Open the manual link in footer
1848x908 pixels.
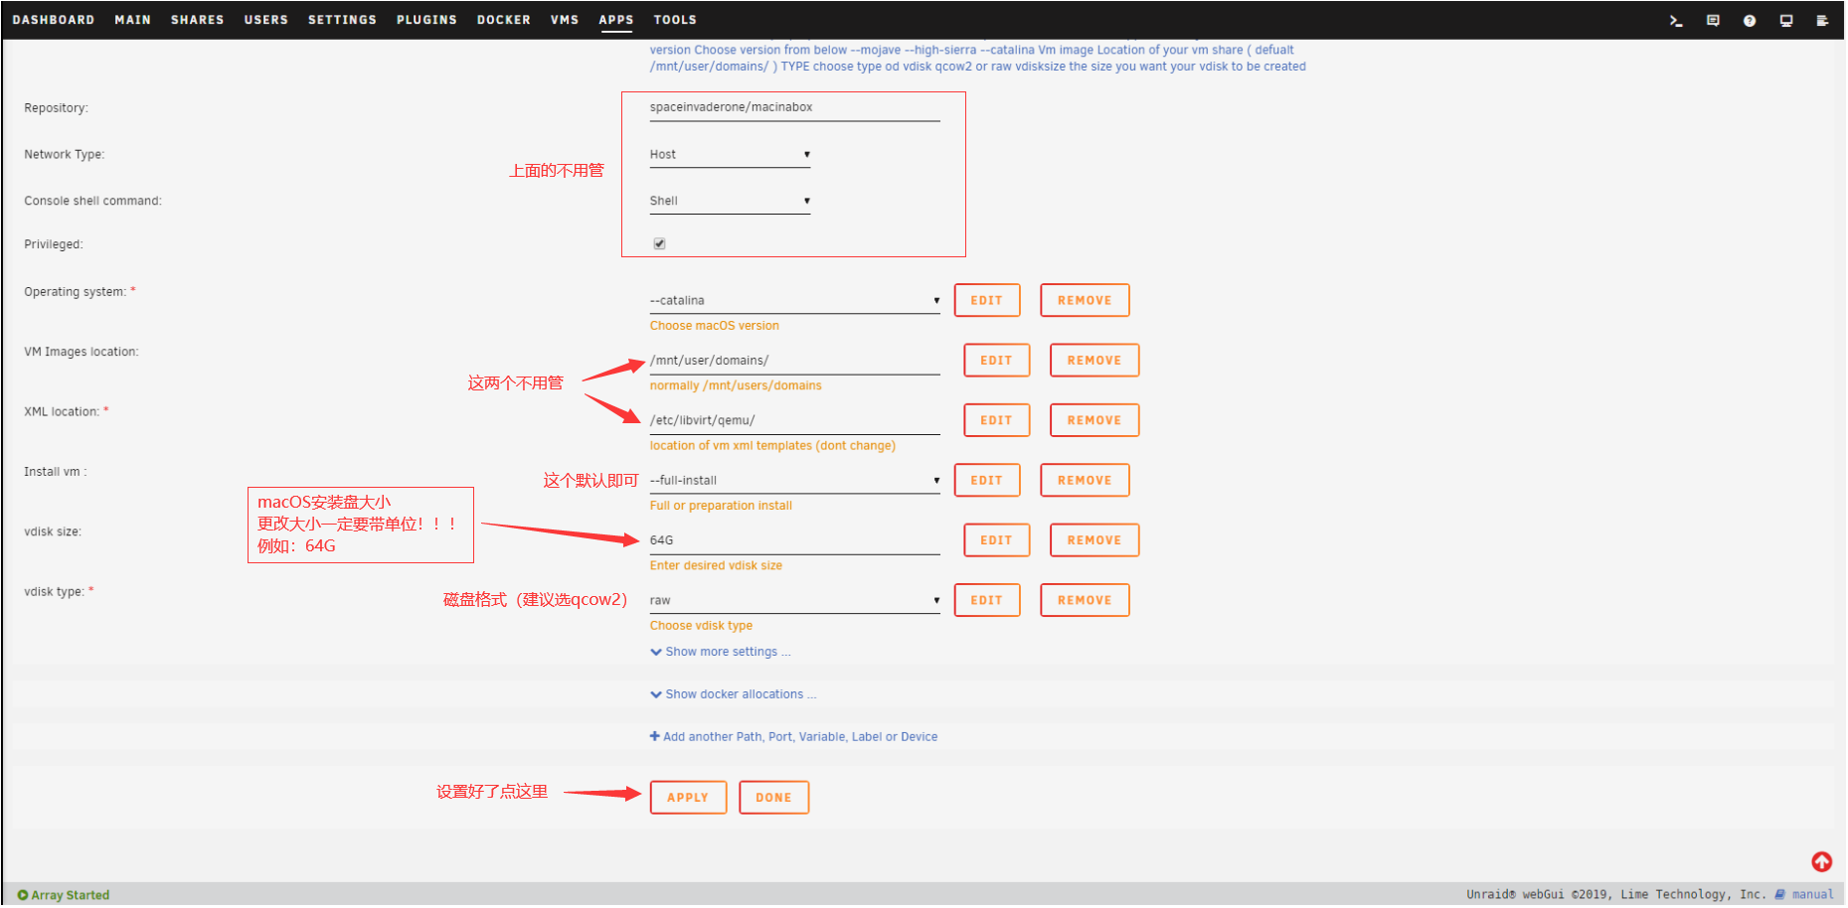1811,895
